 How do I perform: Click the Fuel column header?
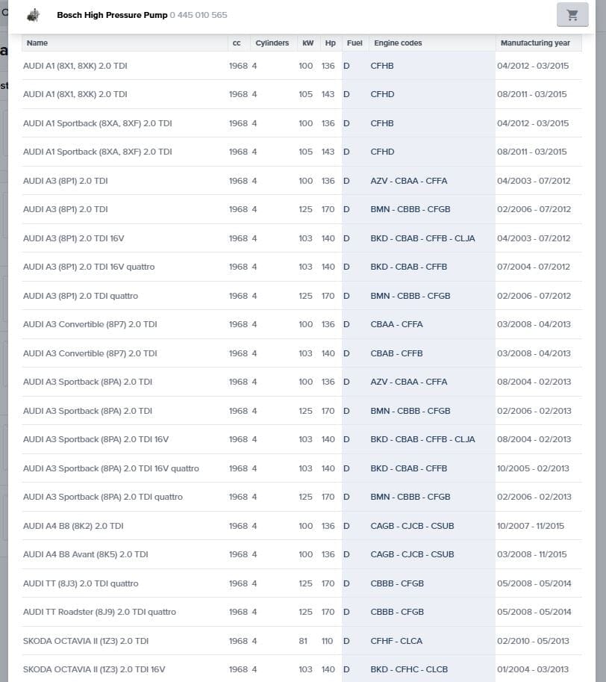[354, 43]
